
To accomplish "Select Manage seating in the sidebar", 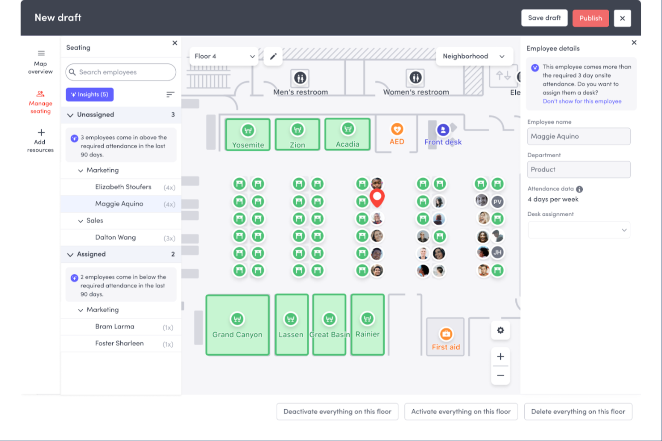I will tap(41, 102).
